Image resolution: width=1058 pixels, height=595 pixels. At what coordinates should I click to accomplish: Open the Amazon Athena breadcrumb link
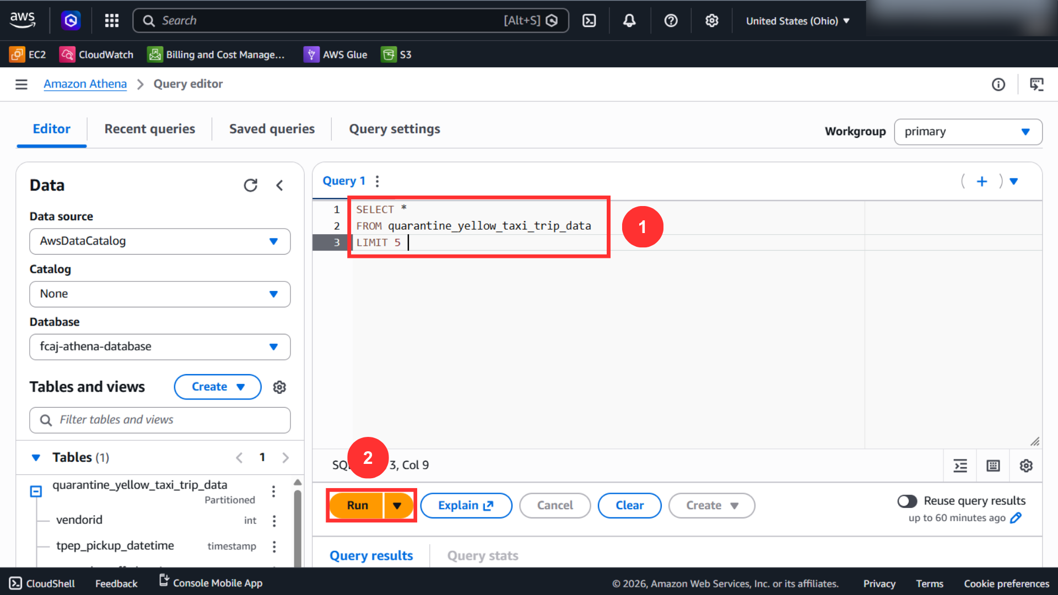tap(85, 84)
